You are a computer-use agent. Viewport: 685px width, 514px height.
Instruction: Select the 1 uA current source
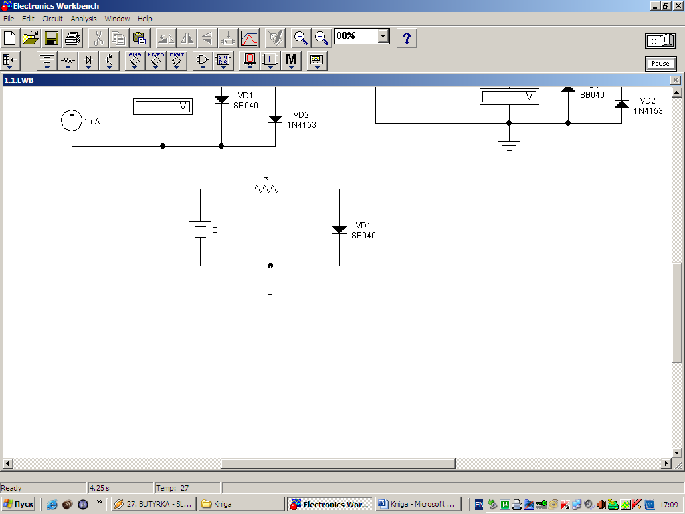[x=72, y=120]
